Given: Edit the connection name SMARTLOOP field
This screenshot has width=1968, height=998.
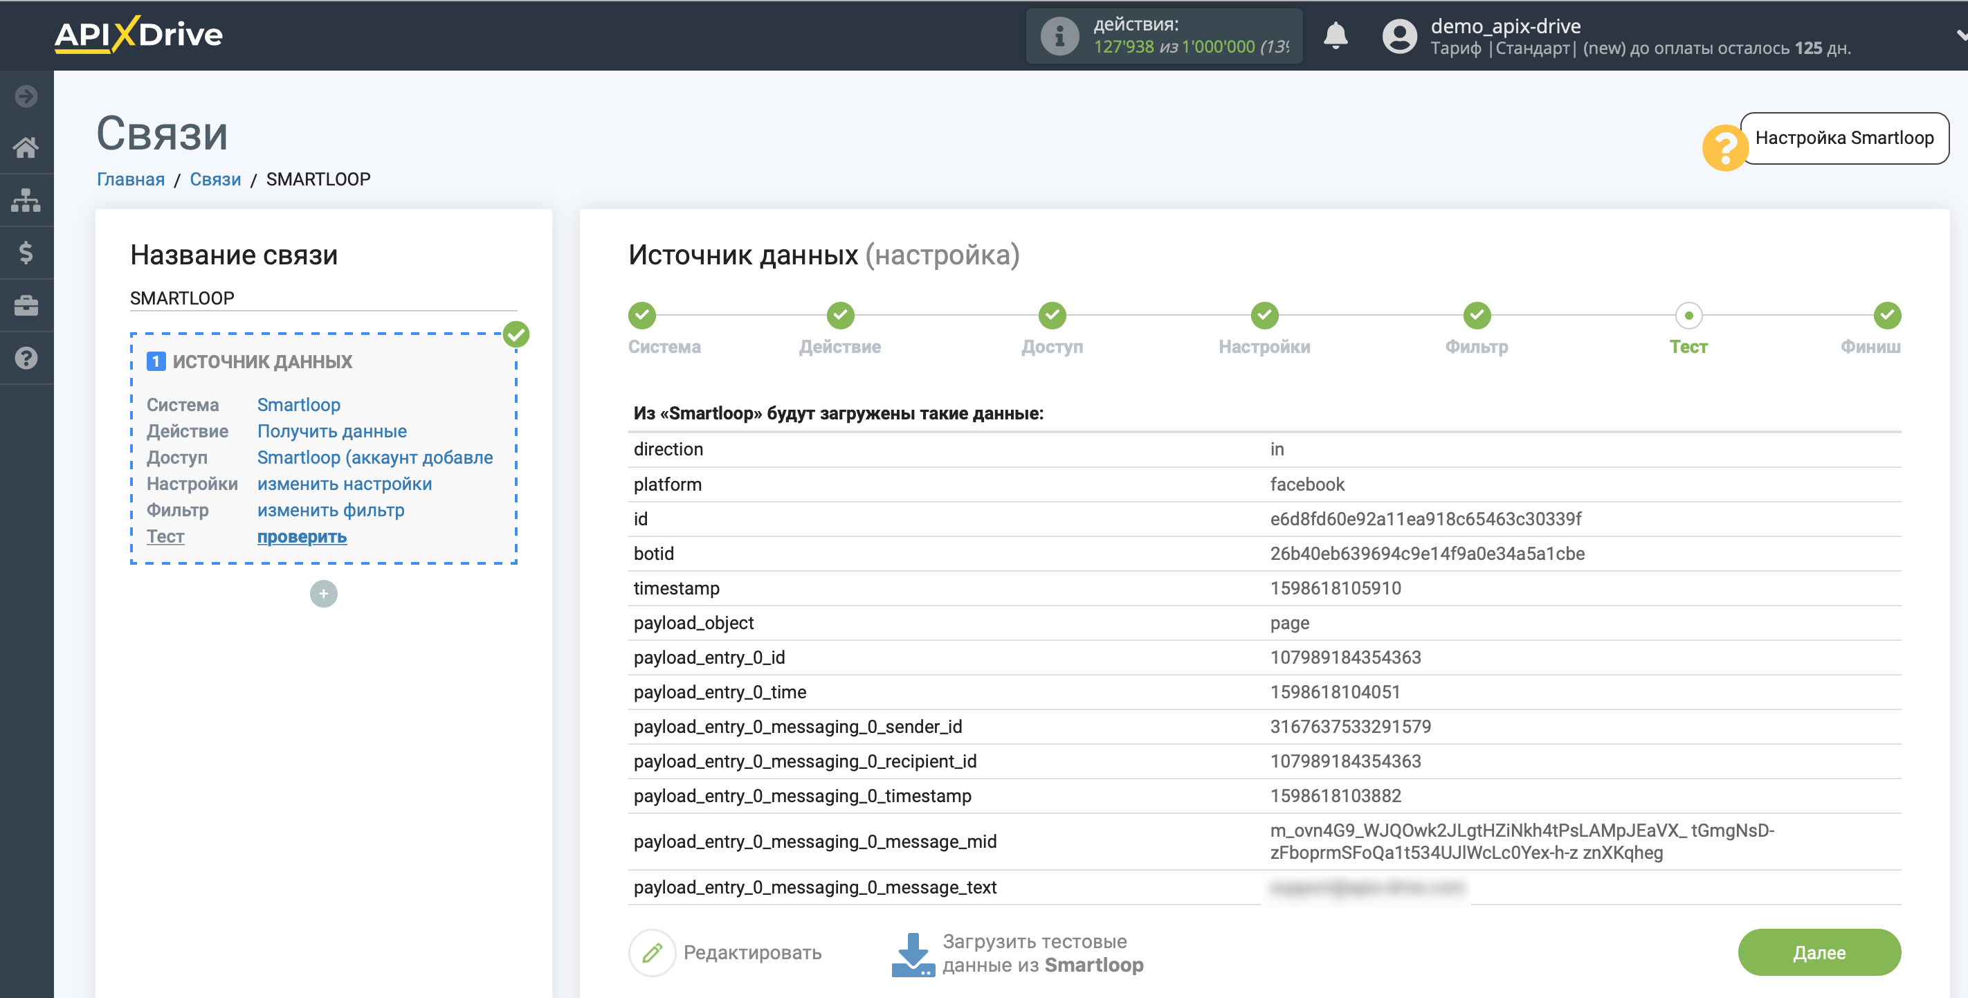Looking at the screenshot, I should click(x=323, y=298).
